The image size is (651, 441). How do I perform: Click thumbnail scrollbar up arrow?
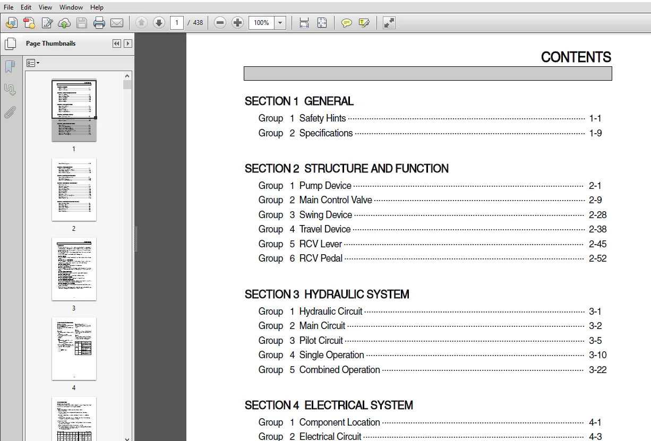click(x=127, y=76)
